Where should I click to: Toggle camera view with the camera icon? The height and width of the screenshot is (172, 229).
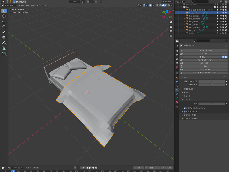tap(171, 31)
